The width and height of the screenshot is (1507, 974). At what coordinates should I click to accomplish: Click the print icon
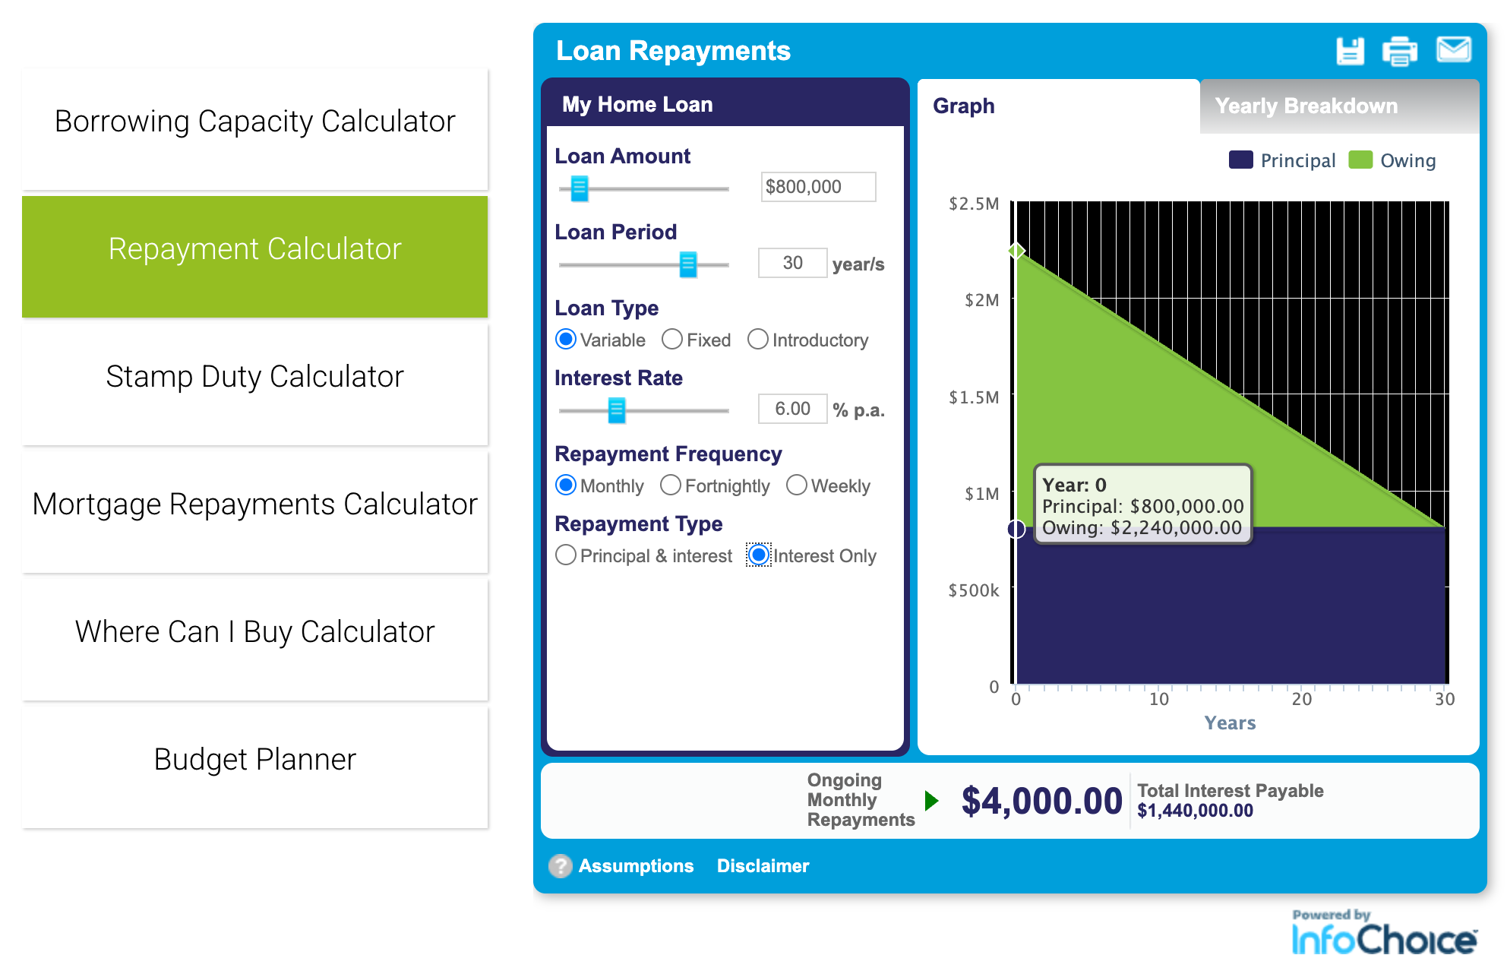click(x=1399, y=51)
